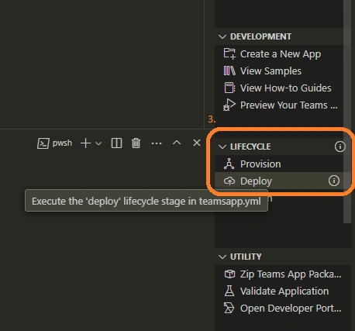Click info button next to Deploy
Image resolution: width=355 pixels, height=331 pixels.
(x=334, y=181)
